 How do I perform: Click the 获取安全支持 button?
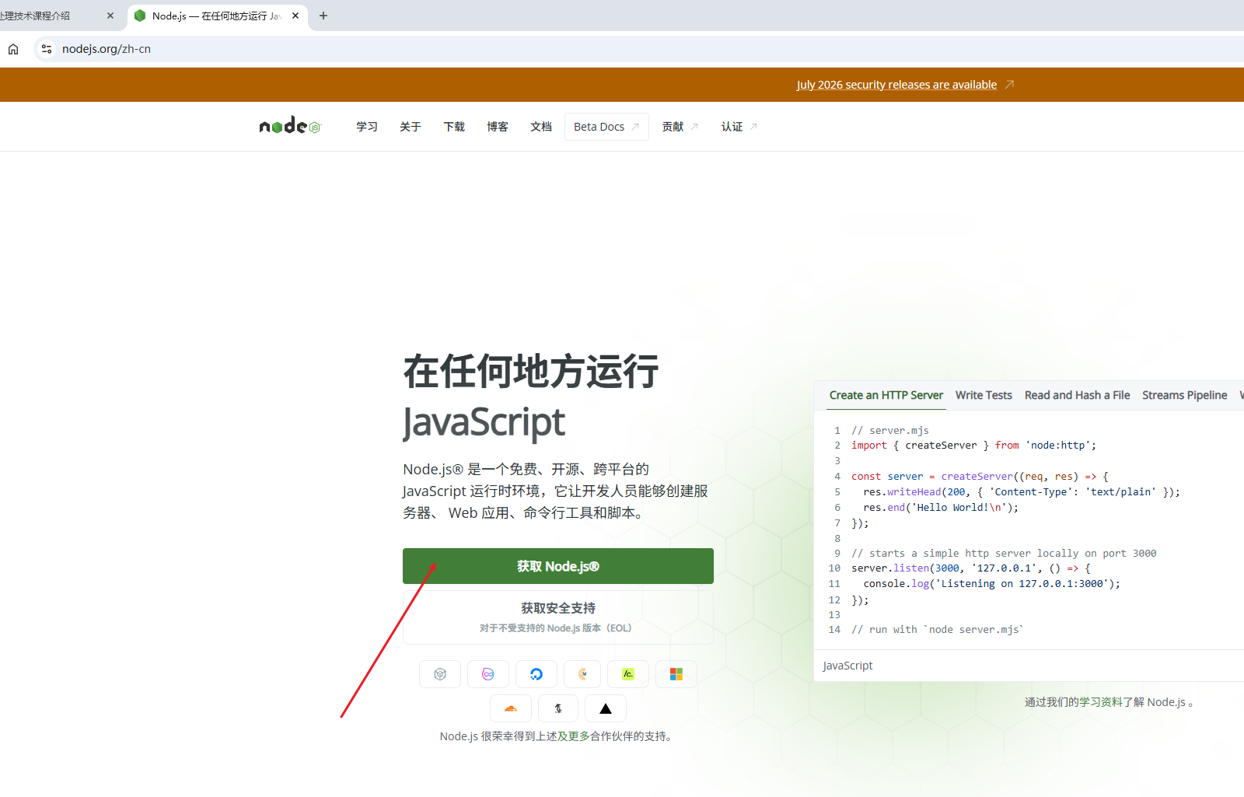pos(558,617)
